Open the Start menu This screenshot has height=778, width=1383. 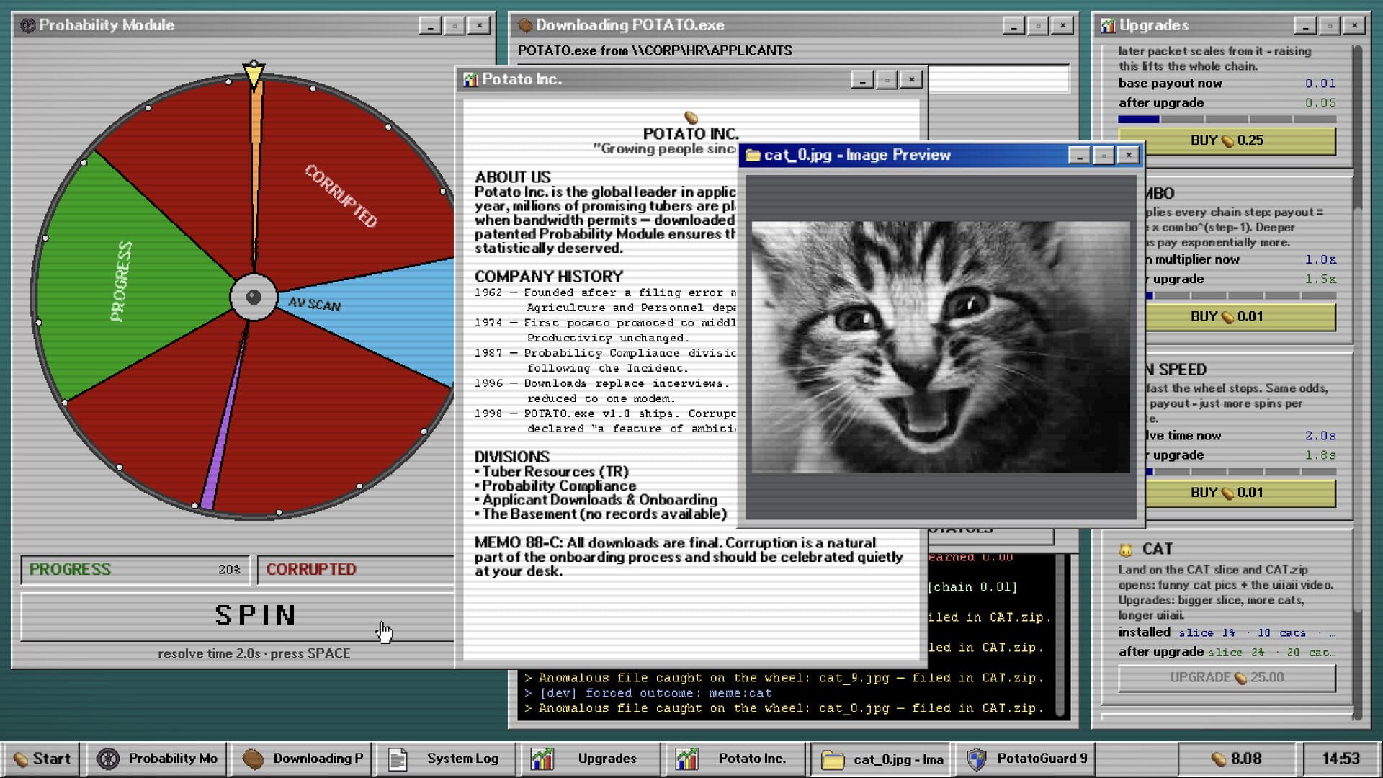(x=41, y=759)
